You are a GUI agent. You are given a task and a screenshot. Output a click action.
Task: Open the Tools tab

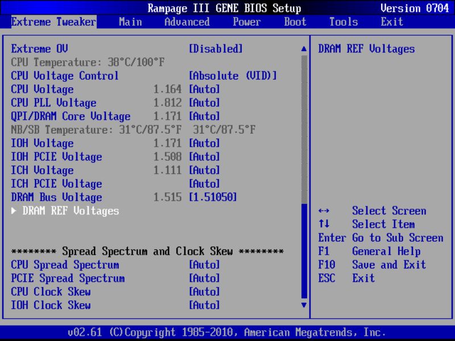tap(344, 22)
